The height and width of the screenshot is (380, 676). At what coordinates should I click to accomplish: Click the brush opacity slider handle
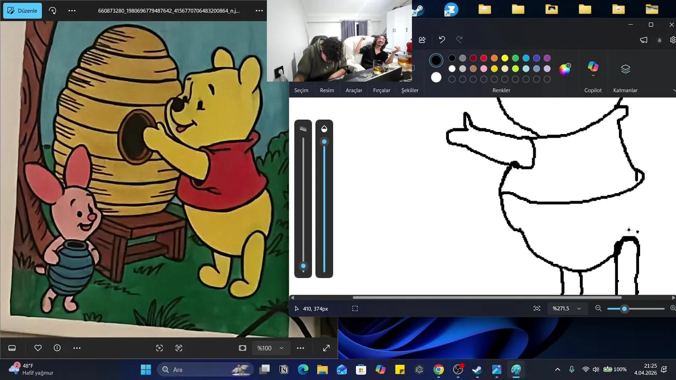tap(324, 141)
